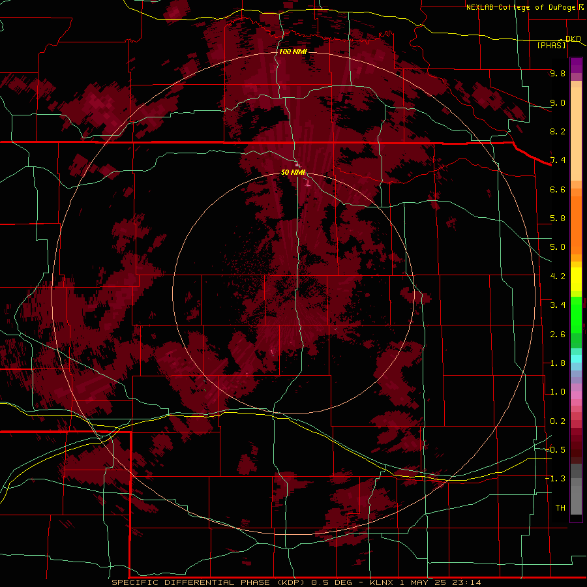Click the 9.0 value on the color scale

coord(558,102)
